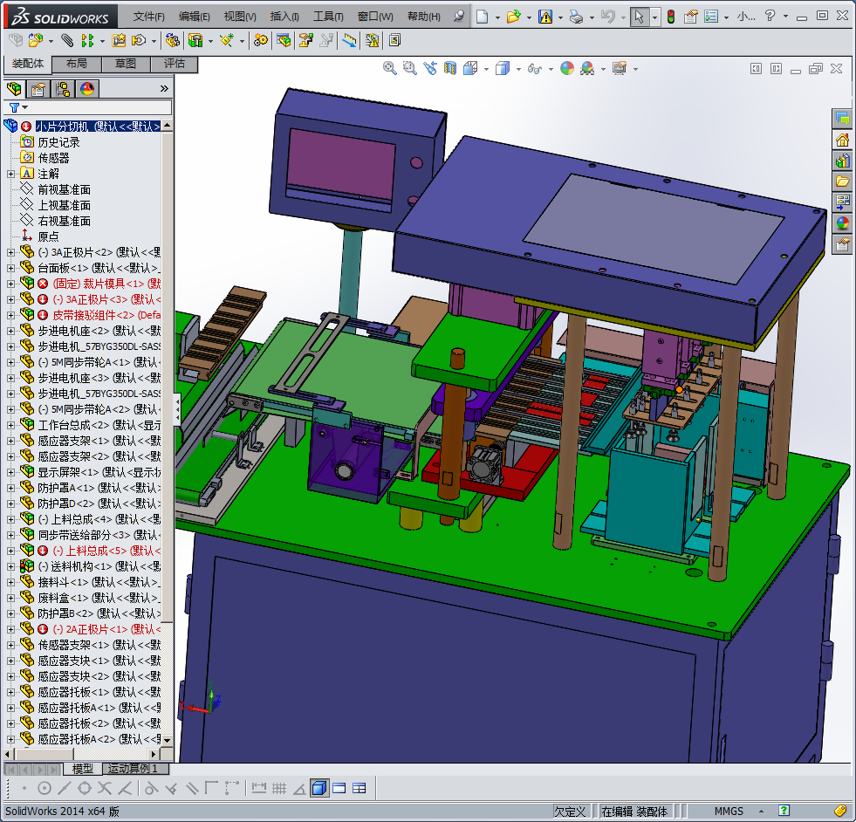Viewport: 856px width, 822px height.
Task: Open the DisplayManager color ball tab
Action: point(86,88)
